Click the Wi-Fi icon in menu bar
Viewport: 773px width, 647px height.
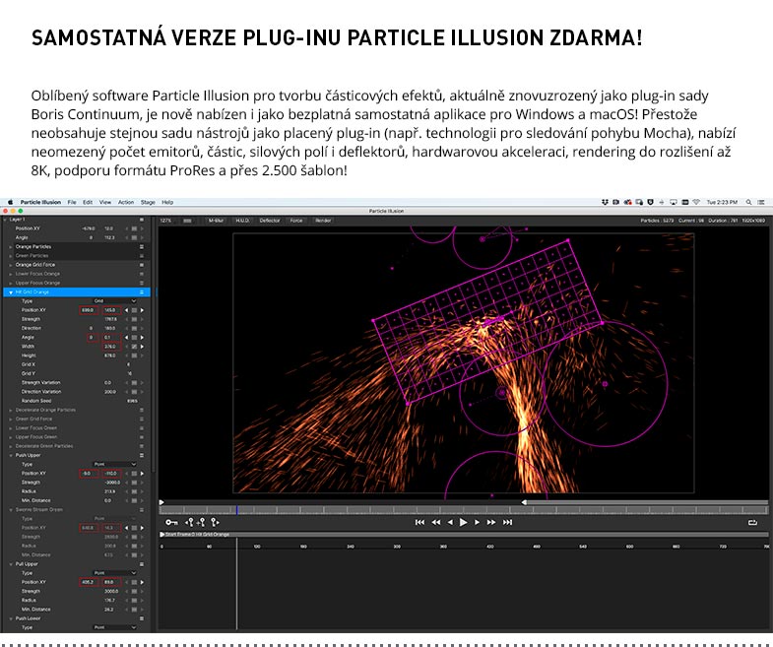(x=694, y=202)
